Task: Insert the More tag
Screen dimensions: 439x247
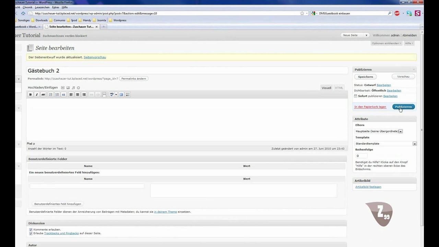Action: [x=104, y=95]
